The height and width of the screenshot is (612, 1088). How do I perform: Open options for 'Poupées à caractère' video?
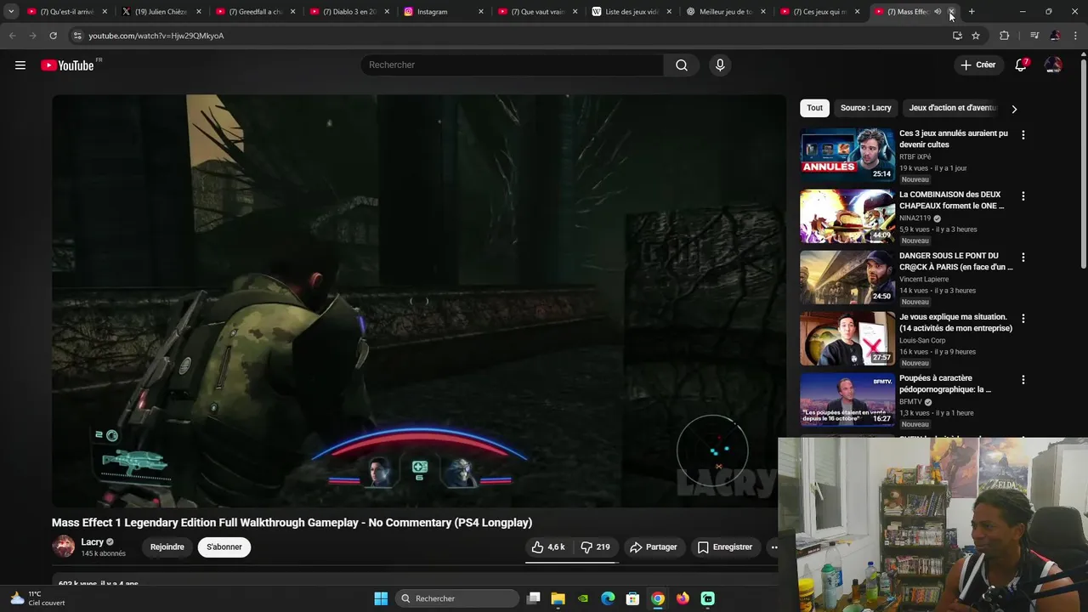[x=1023, y=380]
